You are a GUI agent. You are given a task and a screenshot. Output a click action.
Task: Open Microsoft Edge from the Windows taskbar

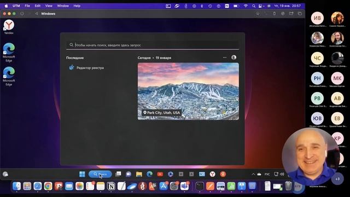point(149,174)
